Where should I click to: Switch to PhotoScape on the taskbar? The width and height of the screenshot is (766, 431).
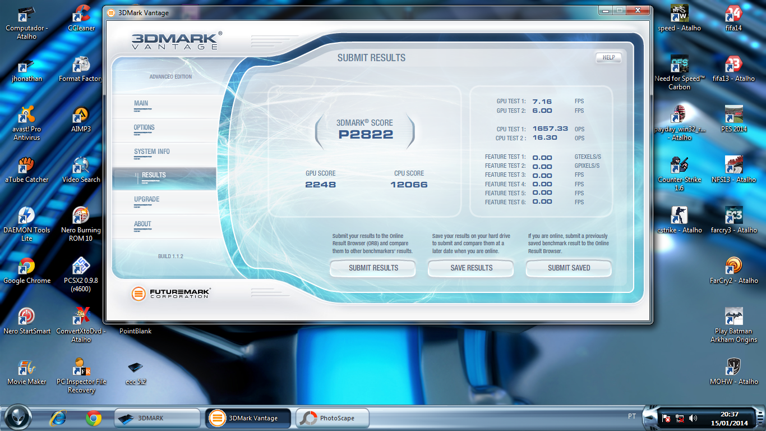coord(333,418)
